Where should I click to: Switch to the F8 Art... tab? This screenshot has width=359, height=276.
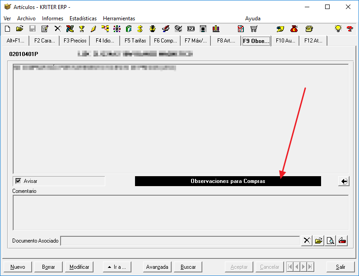[x=226, y=41]
